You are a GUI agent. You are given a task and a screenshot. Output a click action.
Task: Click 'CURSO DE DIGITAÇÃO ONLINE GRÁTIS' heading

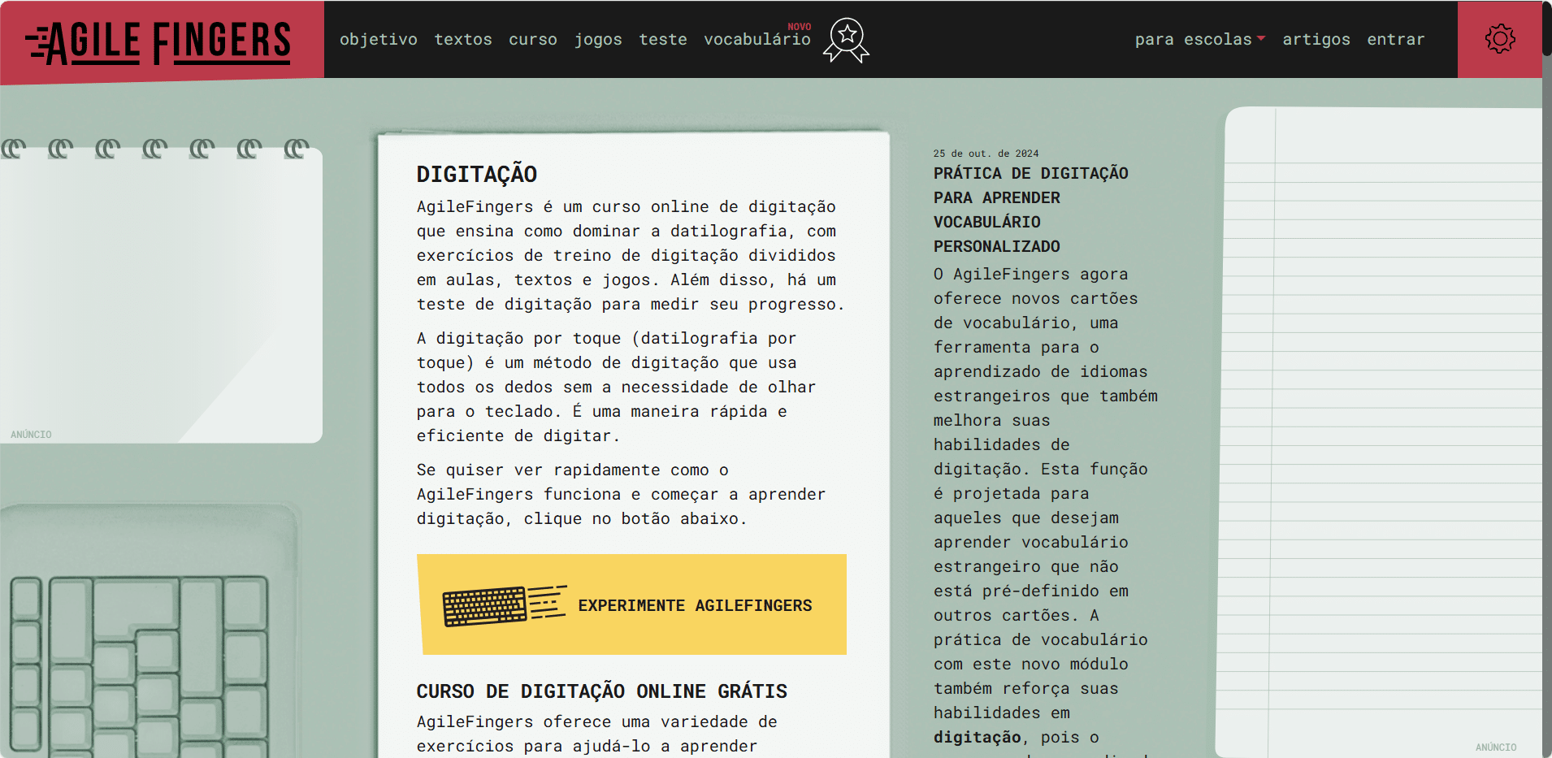[x=602, y=691]
